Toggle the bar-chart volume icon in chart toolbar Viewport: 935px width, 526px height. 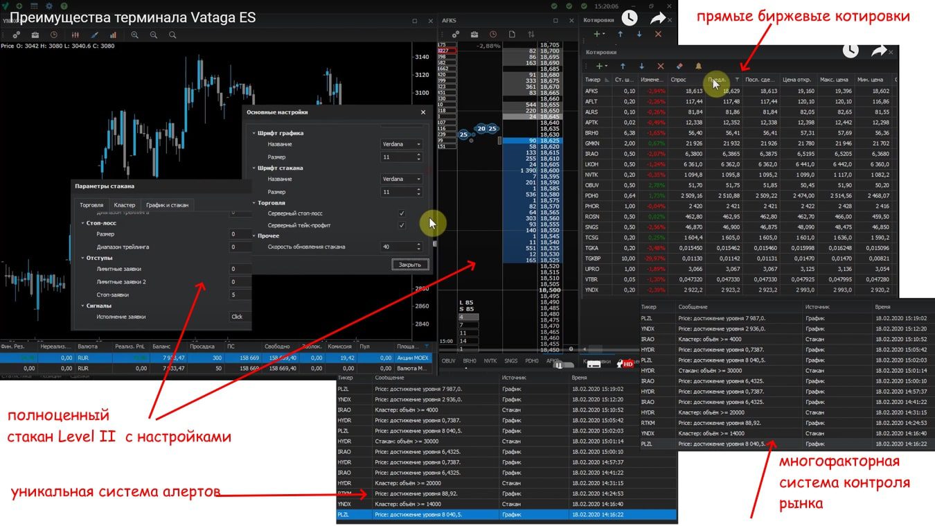click(113, 35)
